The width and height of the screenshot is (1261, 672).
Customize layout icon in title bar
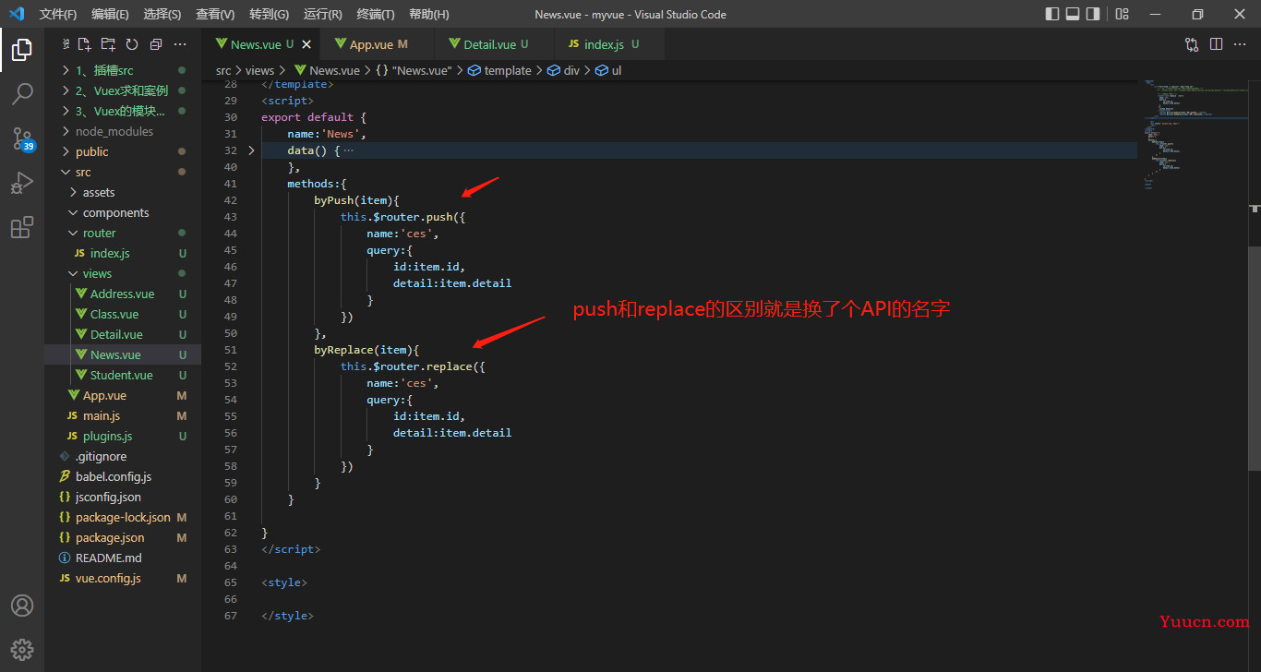[1122, 14]
